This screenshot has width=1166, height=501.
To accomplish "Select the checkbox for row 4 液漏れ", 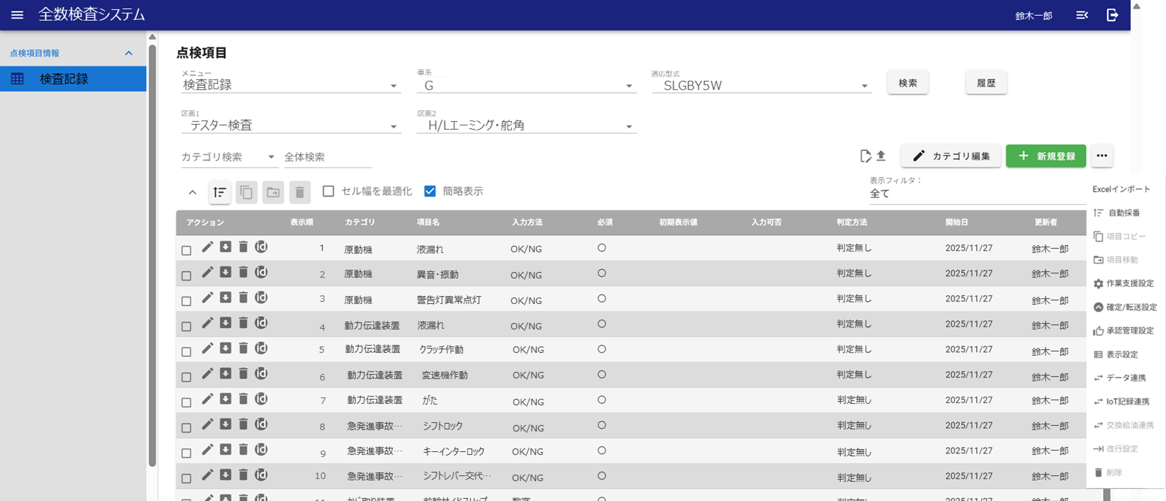I will click(186, 326).
